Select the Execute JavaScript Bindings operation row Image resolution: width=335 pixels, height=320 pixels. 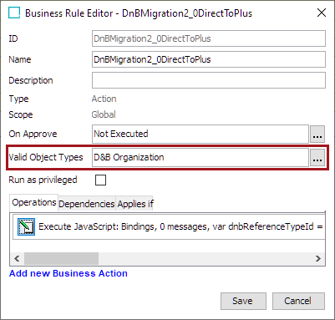169,226
